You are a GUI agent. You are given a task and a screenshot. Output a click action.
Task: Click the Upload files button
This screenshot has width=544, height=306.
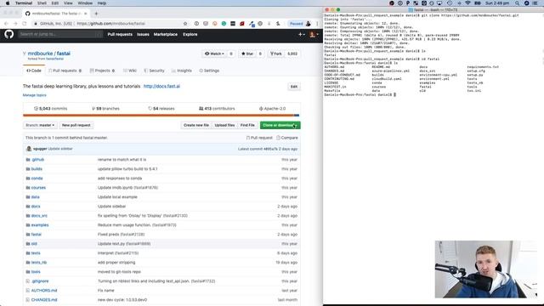point(224,125)
